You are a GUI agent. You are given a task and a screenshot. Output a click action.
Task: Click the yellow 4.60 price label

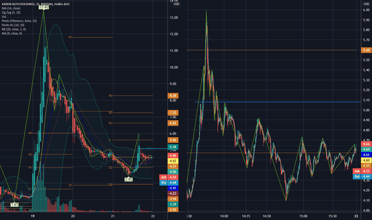366,160
